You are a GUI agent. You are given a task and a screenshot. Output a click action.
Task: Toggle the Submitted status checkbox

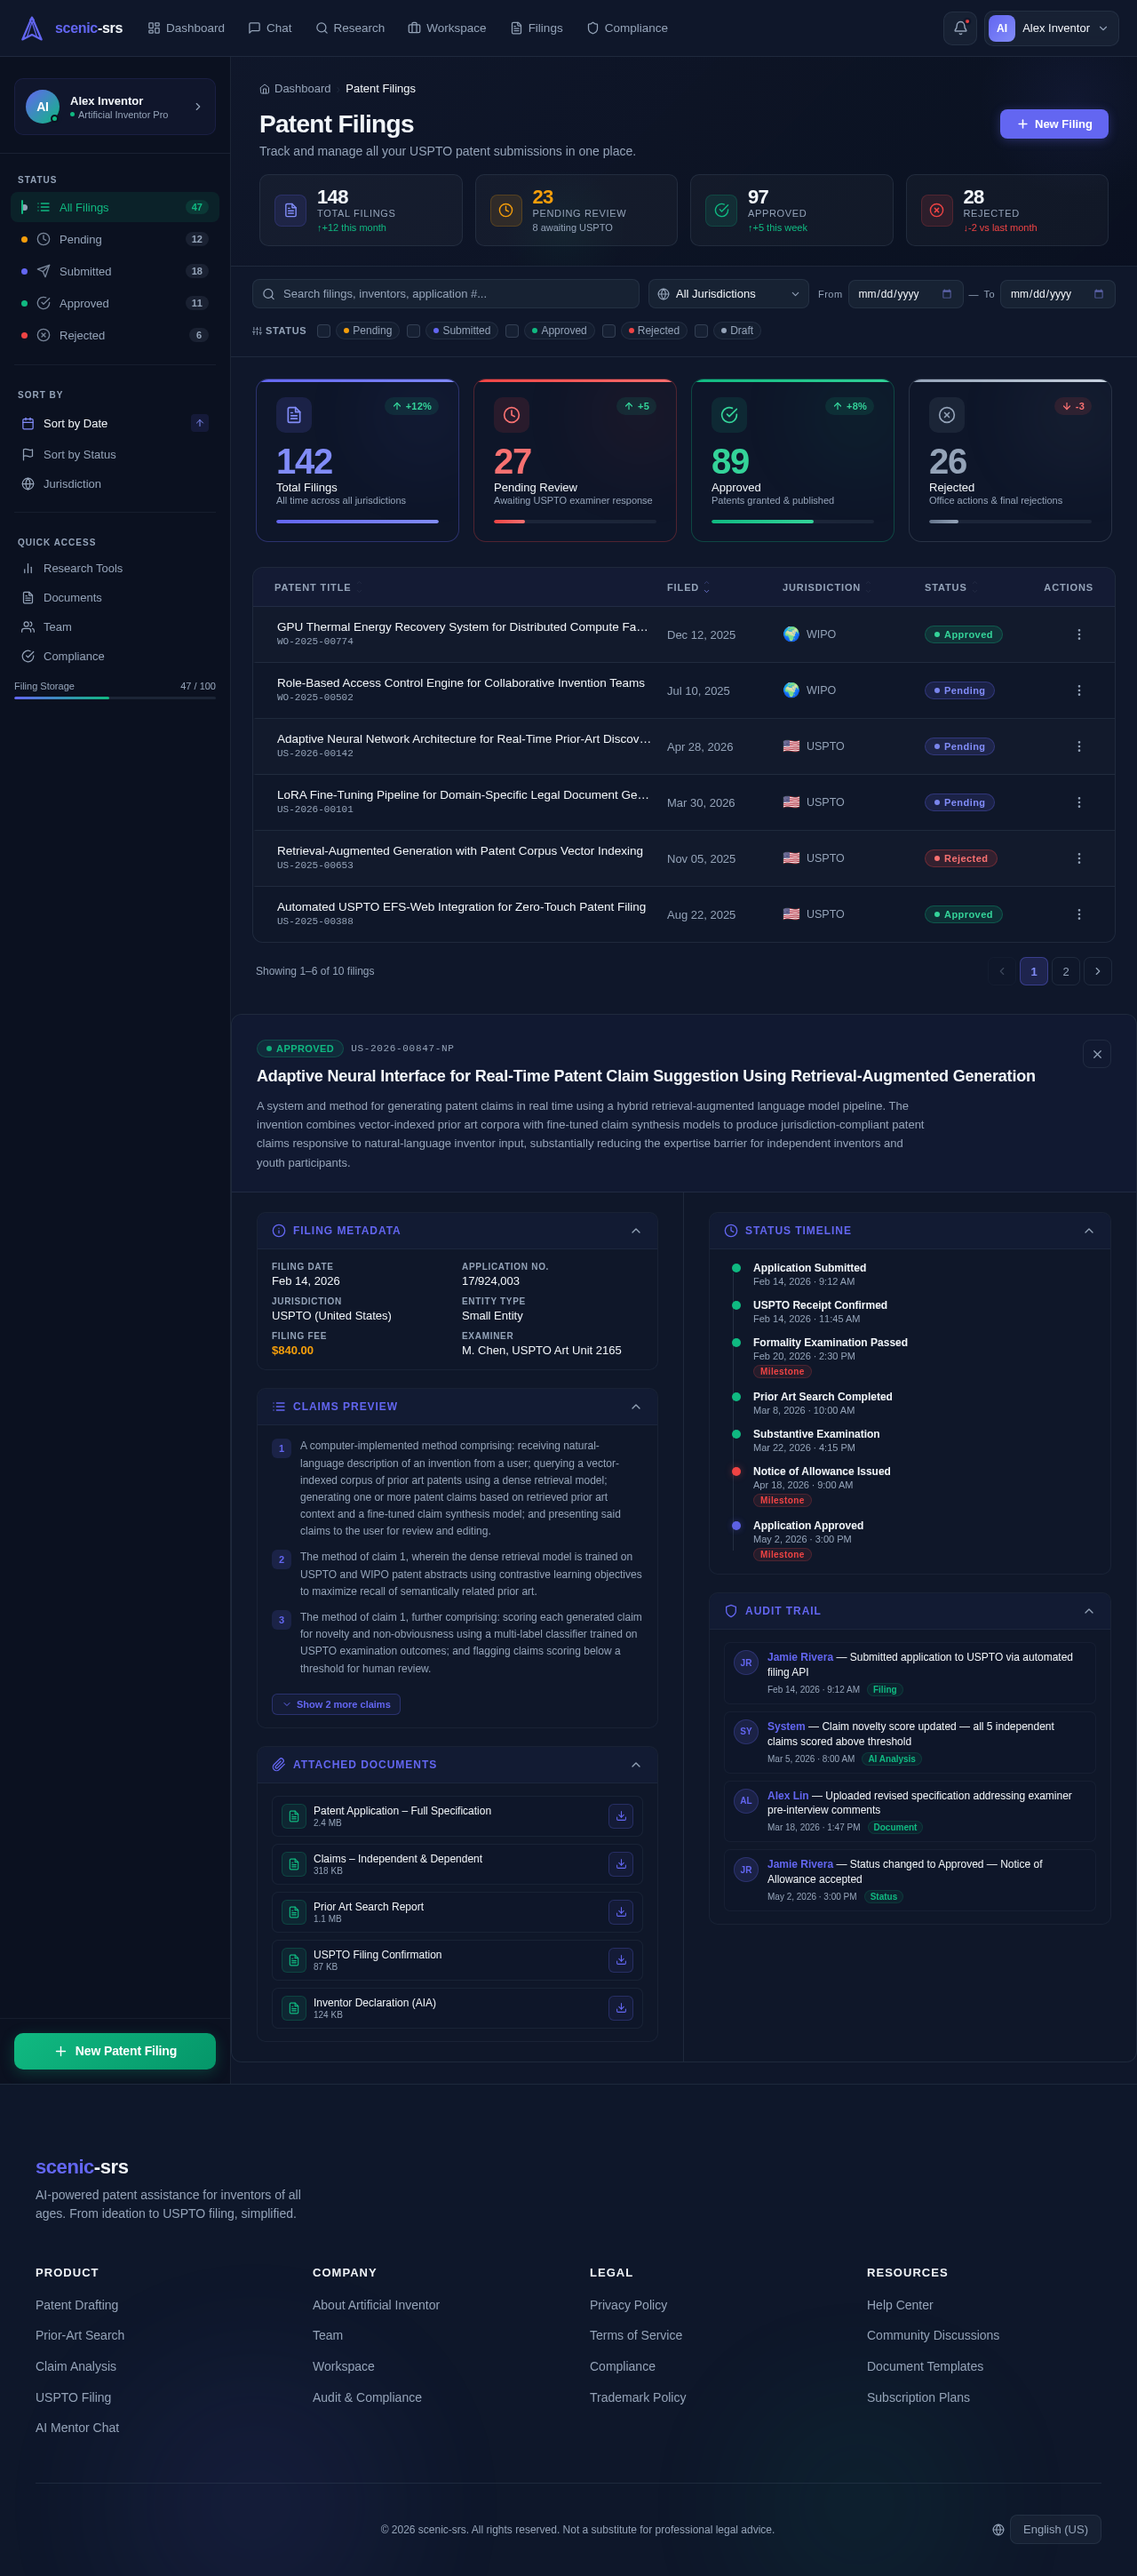[x=413, y=331]
